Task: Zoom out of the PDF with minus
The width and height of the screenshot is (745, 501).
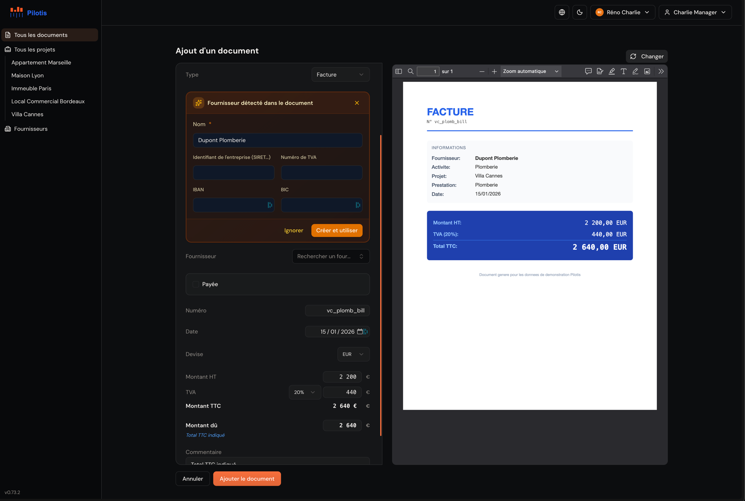Action: point(482,71)
